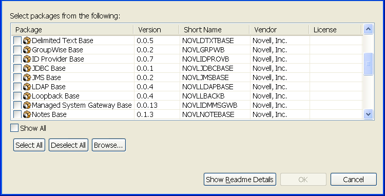
Task: Click the scrollbar down arrow
Action: 368,114
